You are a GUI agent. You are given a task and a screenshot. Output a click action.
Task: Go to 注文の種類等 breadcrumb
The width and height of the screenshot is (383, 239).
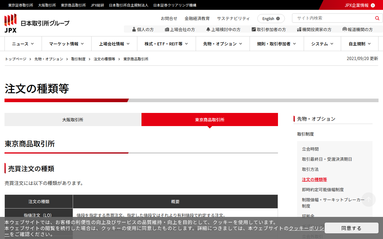tap(104, 59)
